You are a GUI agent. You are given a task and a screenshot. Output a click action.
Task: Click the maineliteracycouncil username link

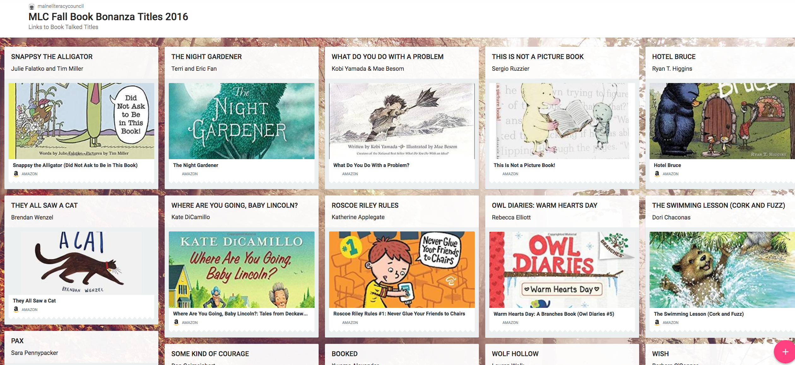pos(61,6)
